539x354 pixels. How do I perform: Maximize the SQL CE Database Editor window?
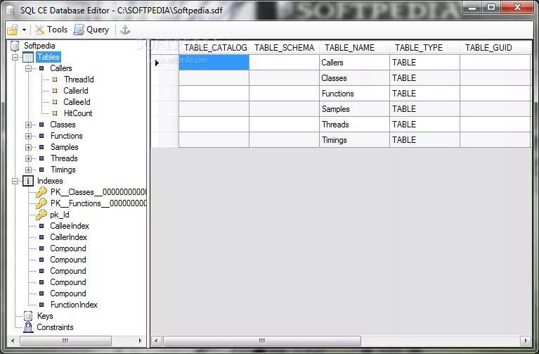point(491,8)
